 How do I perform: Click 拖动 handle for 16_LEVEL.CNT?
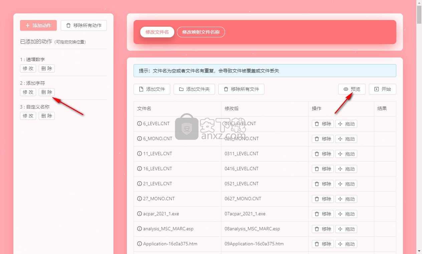pyautogui.click(x=346, y=169)
